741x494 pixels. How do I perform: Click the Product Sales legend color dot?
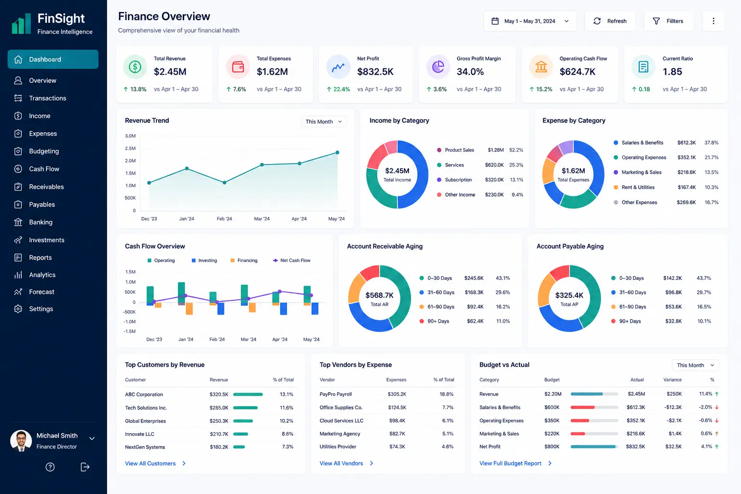coord(439,150)
